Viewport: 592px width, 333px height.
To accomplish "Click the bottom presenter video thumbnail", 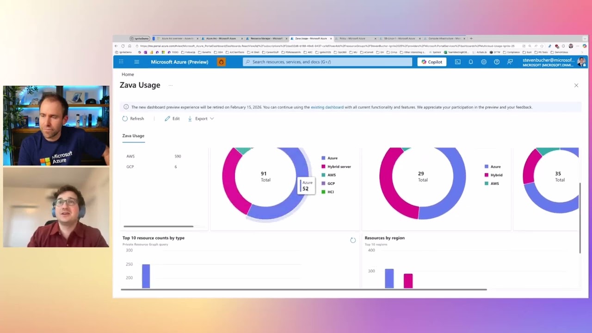I will [x=56, y=207].
